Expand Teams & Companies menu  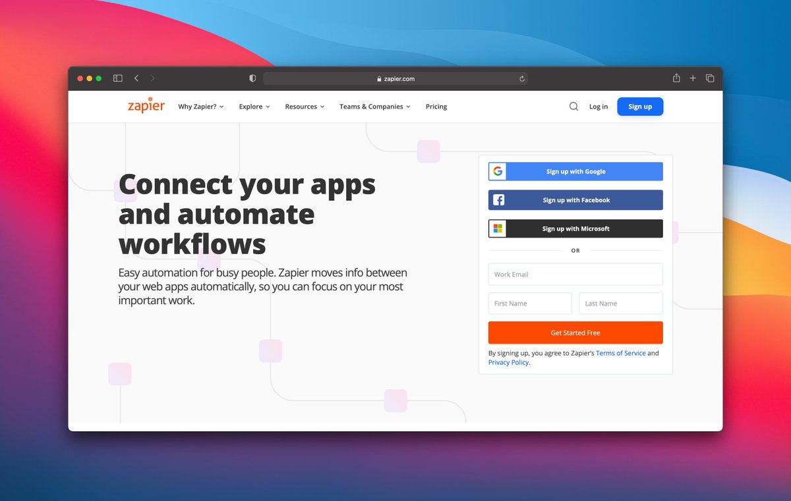click(x=375, y=107)
